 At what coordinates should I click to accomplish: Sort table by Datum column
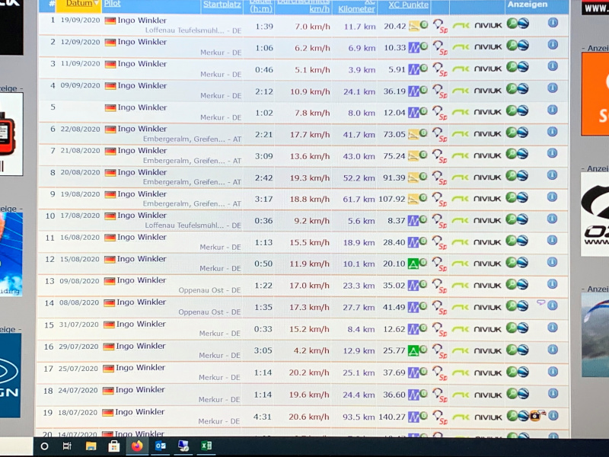tap(79, 4)
